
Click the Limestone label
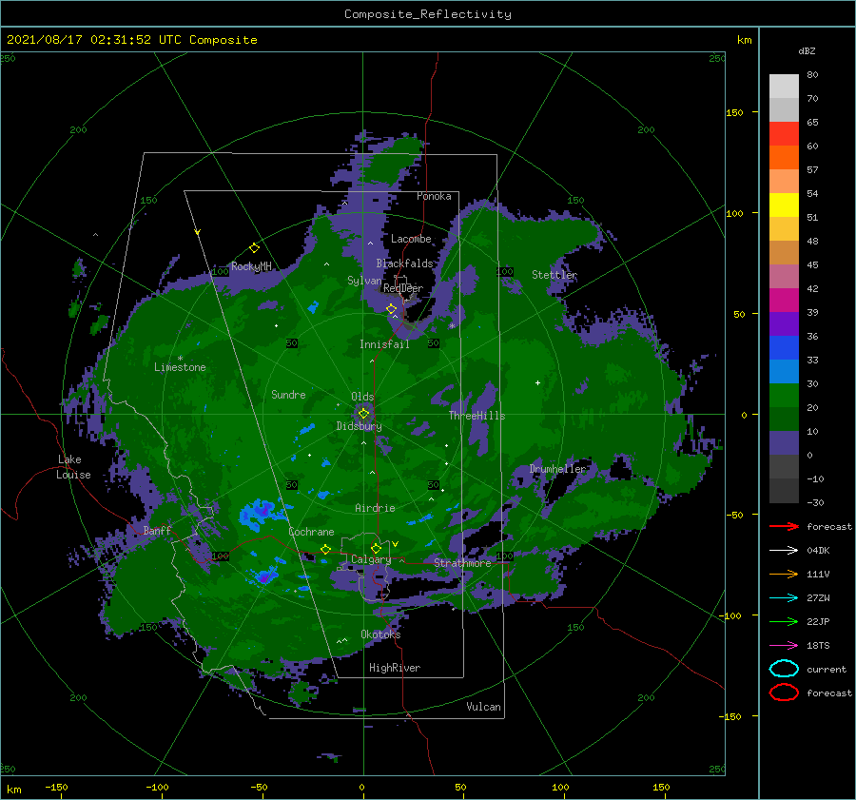tap(180, 367)
